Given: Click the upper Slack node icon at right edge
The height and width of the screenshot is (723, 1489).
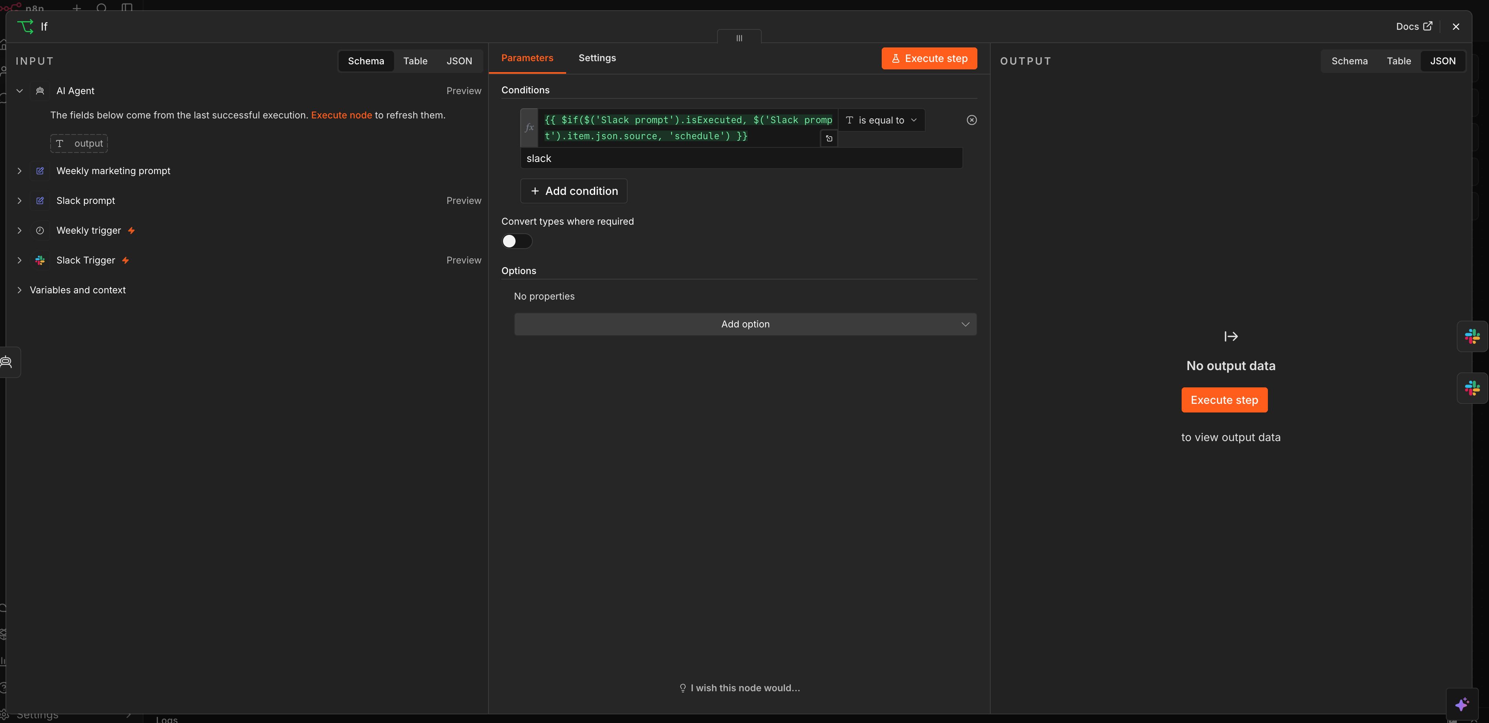Looking at the screenshot, I should coord(1472,336).
